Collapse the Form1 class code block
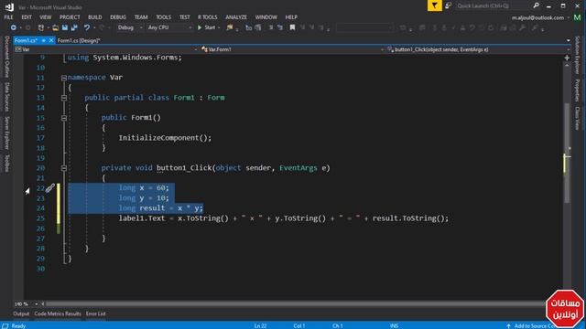This screenshot has height=329, width=586. (64, 98)
